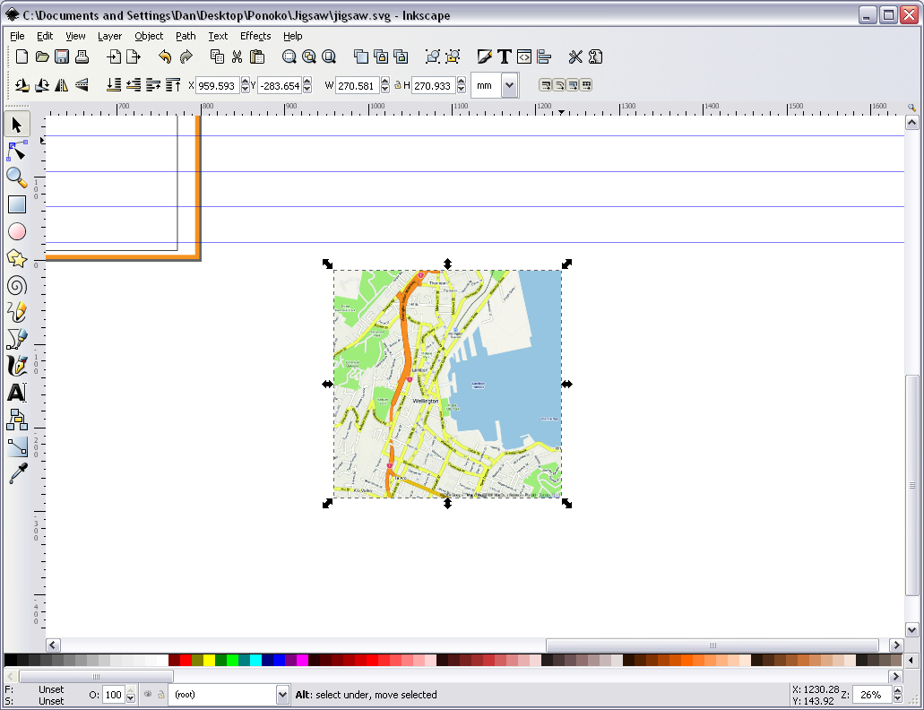Pick the Calligraphy pen tool
The width and height of the screenshot is (924, 710).
pos(16,366)
